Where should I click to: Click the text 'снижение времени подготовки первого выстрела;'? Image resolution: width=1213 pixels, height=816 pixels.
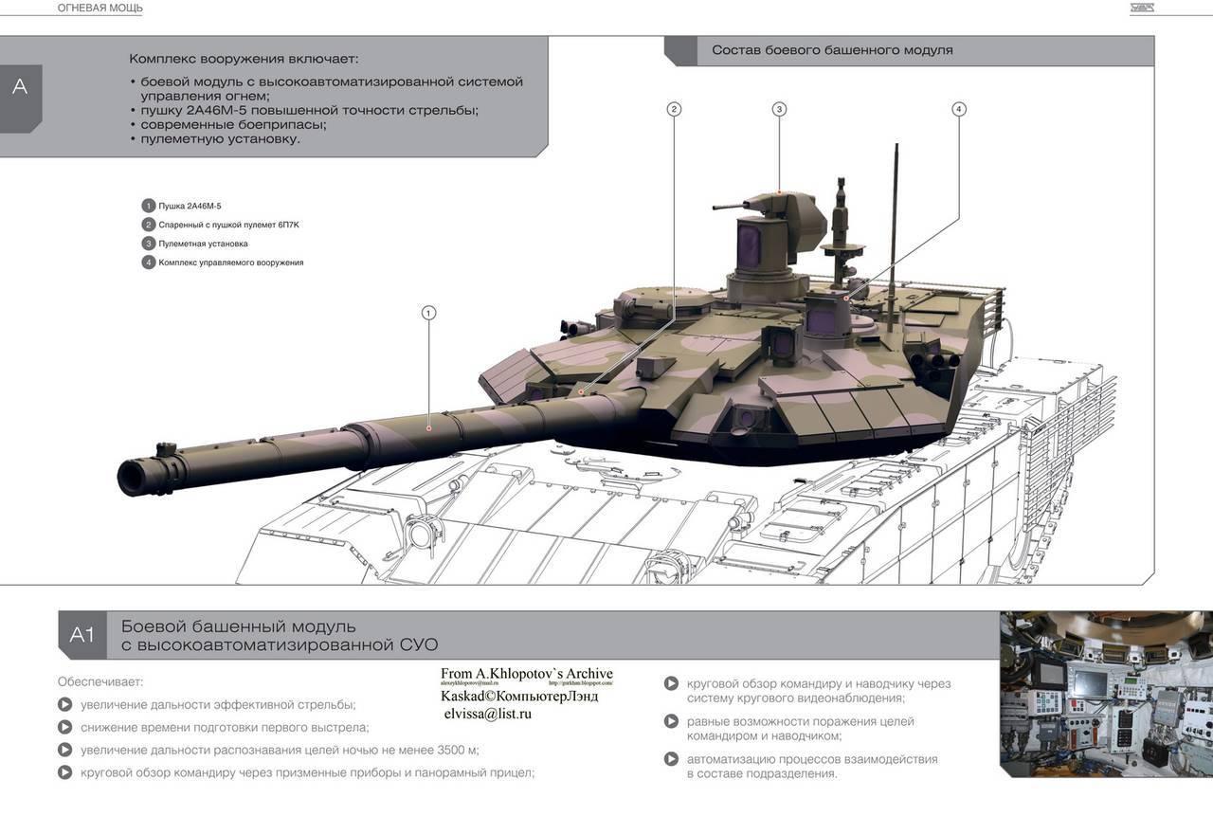[225, 727]
